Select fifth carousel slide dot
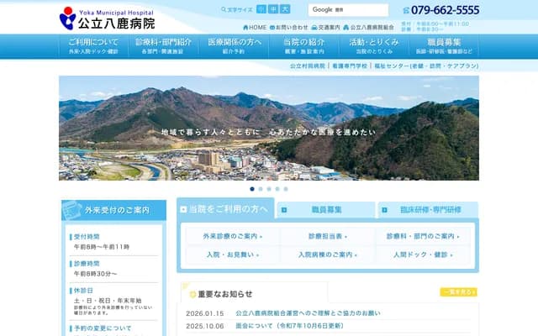 click(286, 189)
